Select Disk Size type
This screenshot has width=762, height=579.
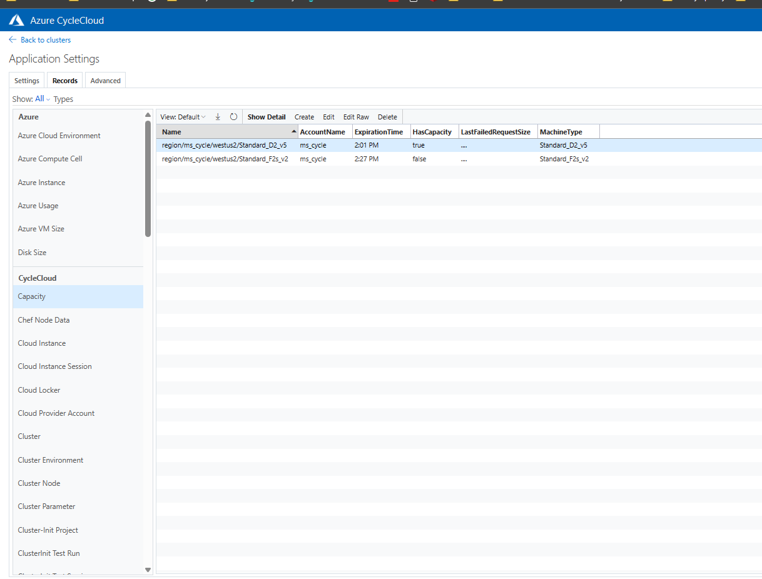click(x=78, y=253)
